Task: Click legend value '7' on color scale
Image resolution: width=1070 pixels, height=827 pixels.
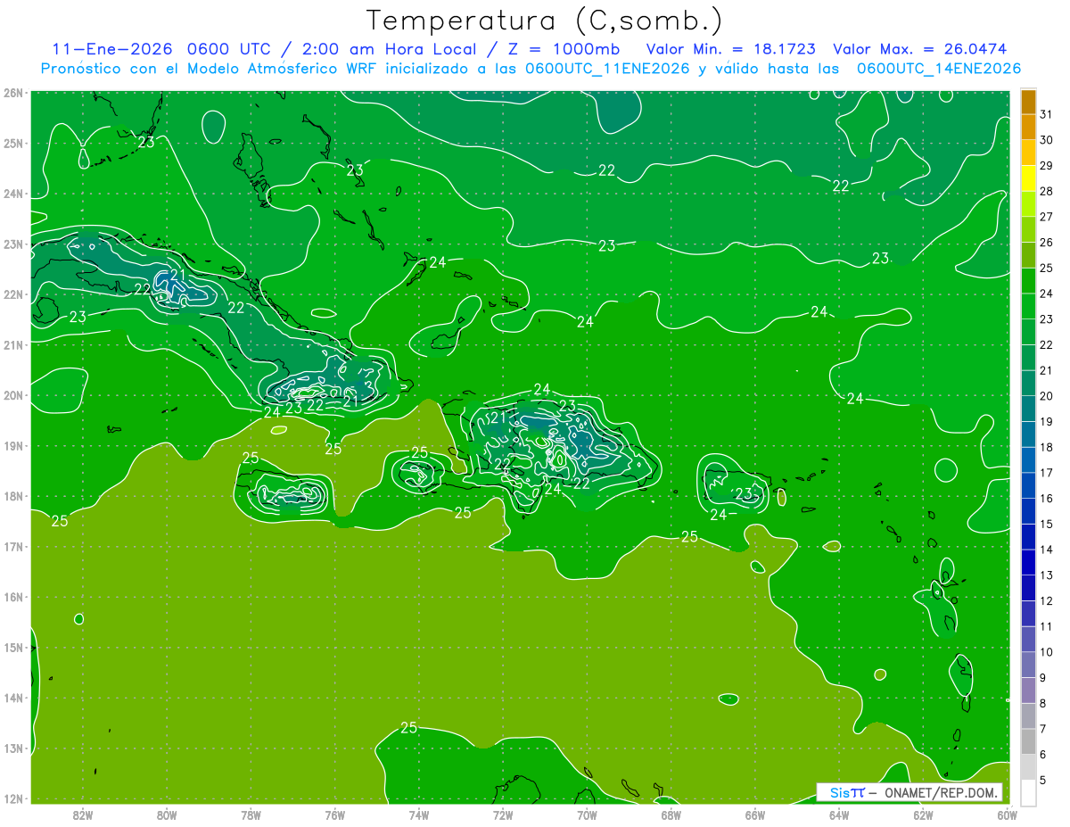Action: (x=1043, y=729)
